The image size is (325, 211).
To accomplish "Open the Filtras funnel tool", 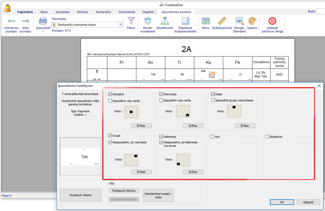I will tap(131, 21).
